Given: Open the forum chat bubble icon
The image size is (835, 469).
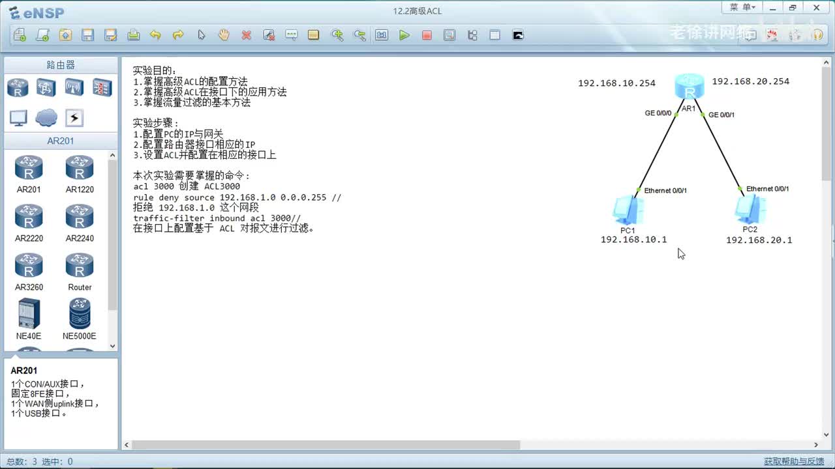Looking at the screenshot, I should tap(751, 35).
